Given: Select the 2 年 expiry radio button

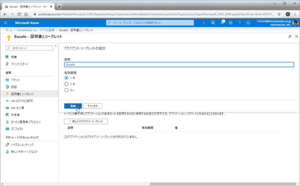Looking at the screenshot, I should 66,84.
